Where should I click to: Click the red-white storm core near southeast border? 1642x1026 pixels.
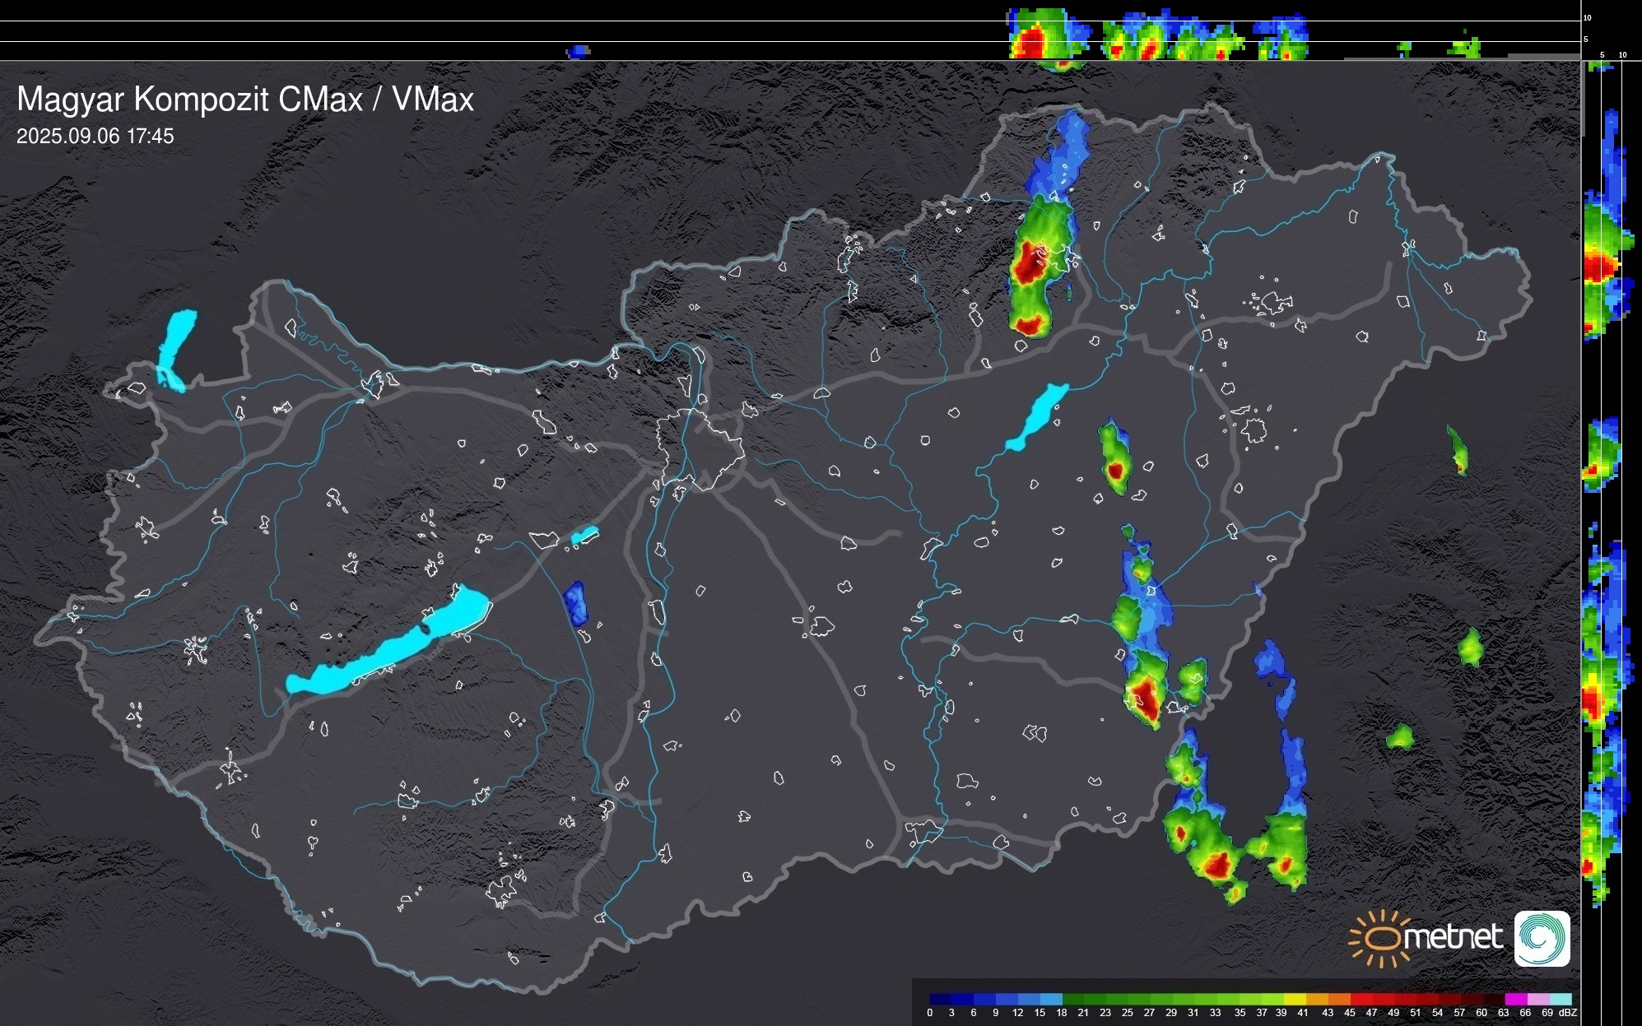[x=1146, y=698]
